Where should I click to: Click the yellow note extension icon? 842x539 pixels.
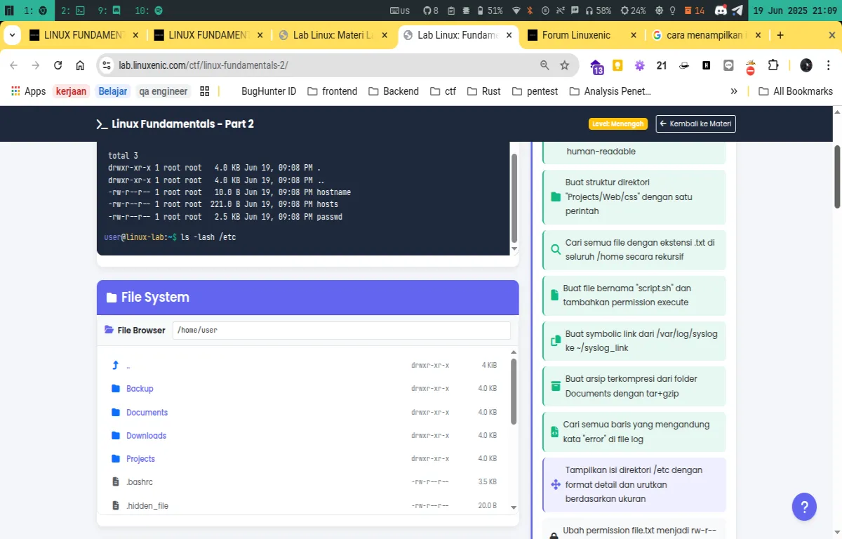click(x=617, y=65)
